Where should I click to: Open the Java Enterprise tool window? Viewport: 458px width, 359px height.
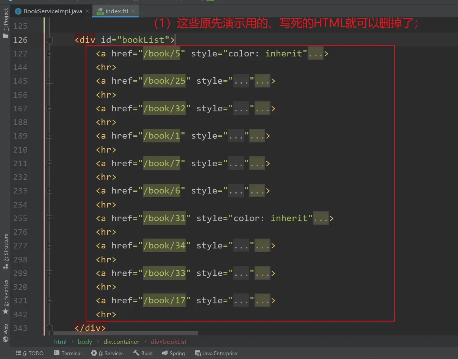click(216, 353)
